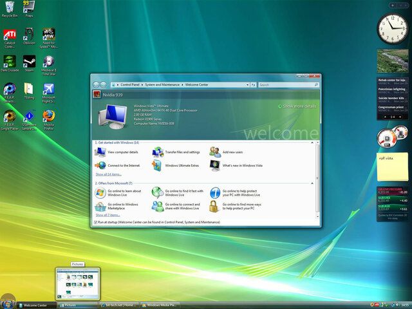Select the Microsoft Flight Simulator shortcut
This screenshot has width=412, height=309.
coord(49,93)
